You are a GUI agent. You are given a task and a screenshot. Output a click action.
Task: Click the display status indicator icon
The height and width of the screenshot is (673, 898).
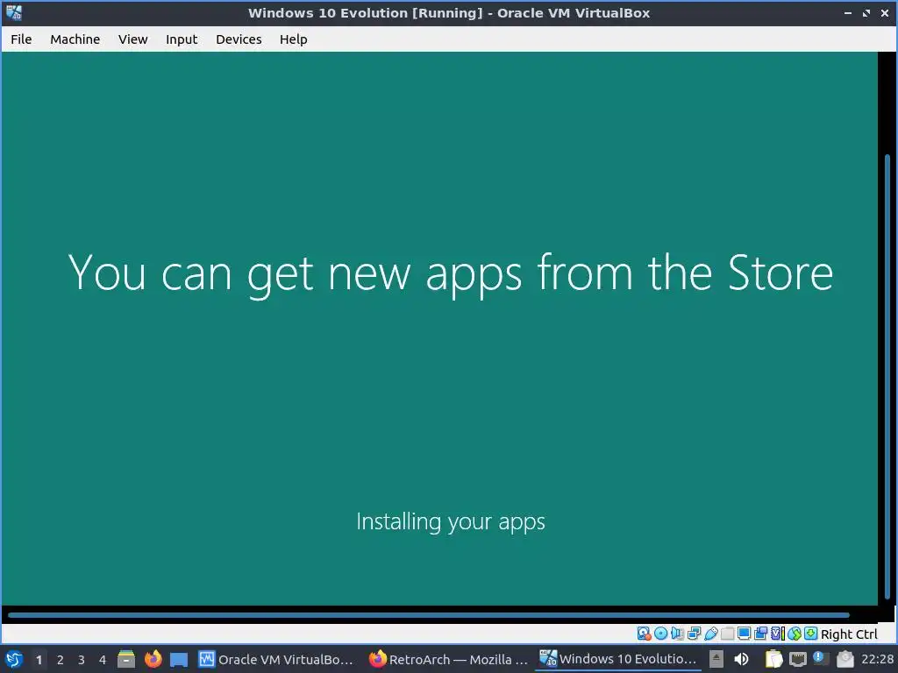744,634
